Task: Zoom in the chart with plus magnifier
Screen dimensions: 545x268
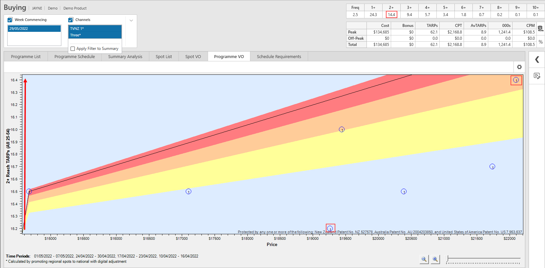Action: 435,259
